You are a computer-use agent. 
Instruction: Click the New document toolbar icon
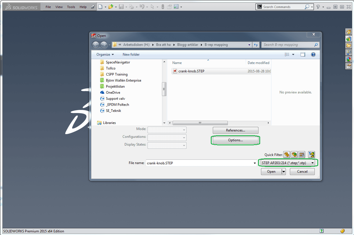click(100, 7)
